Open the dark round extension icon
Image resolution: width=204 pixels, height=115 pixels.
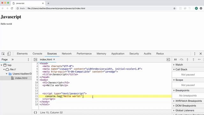[x=201, y=8]
